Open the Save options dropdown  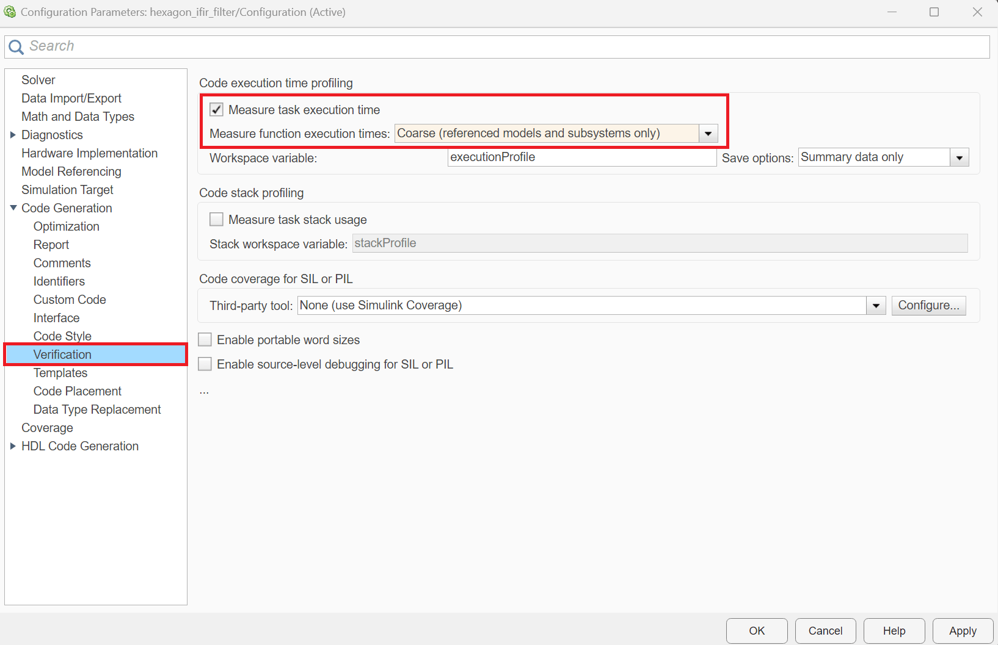[x=959, y=158]
